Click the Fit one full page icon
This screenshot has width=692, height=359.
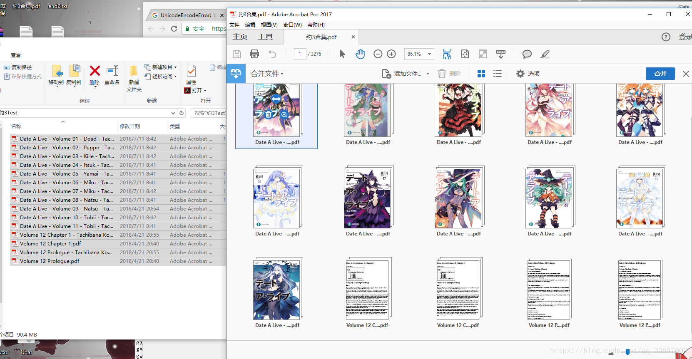point(465,54)
